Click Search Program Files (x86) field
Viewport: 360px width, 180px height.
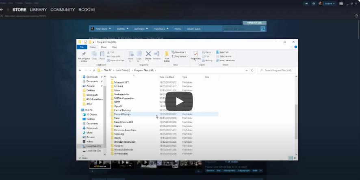[x=276, y=71]
